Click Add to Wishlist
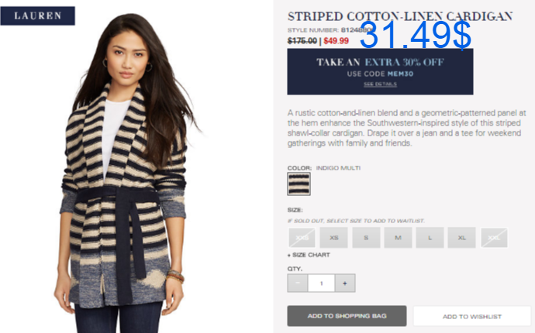The width and height of the screenshot is (535, 333). click(x=472, y=316)
